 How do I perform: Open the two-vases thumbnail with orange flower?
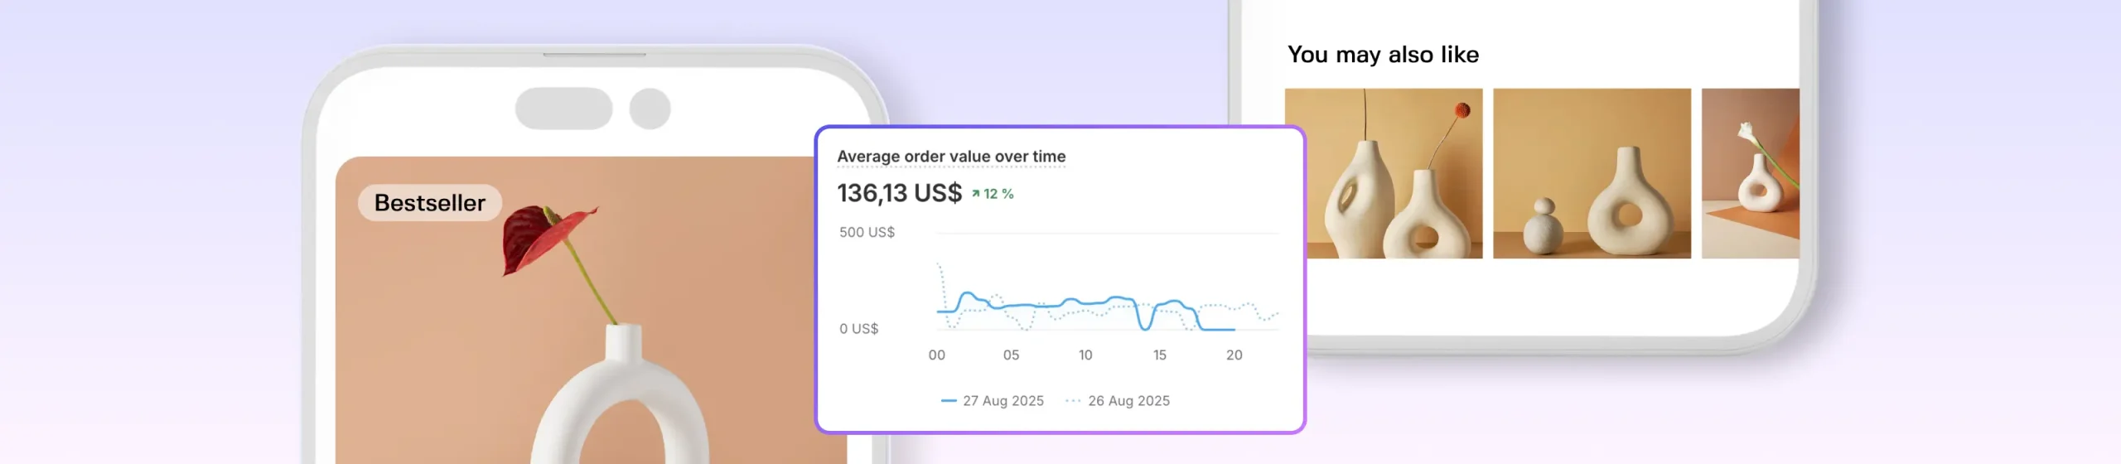(1384, 173)
